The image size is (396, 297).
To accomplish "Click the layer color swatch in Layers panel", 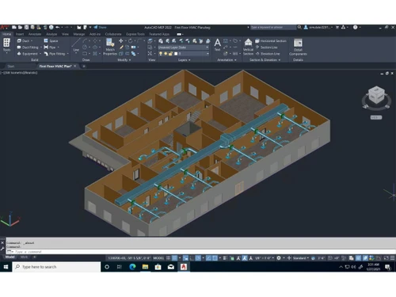I will [x=176, y=54].
